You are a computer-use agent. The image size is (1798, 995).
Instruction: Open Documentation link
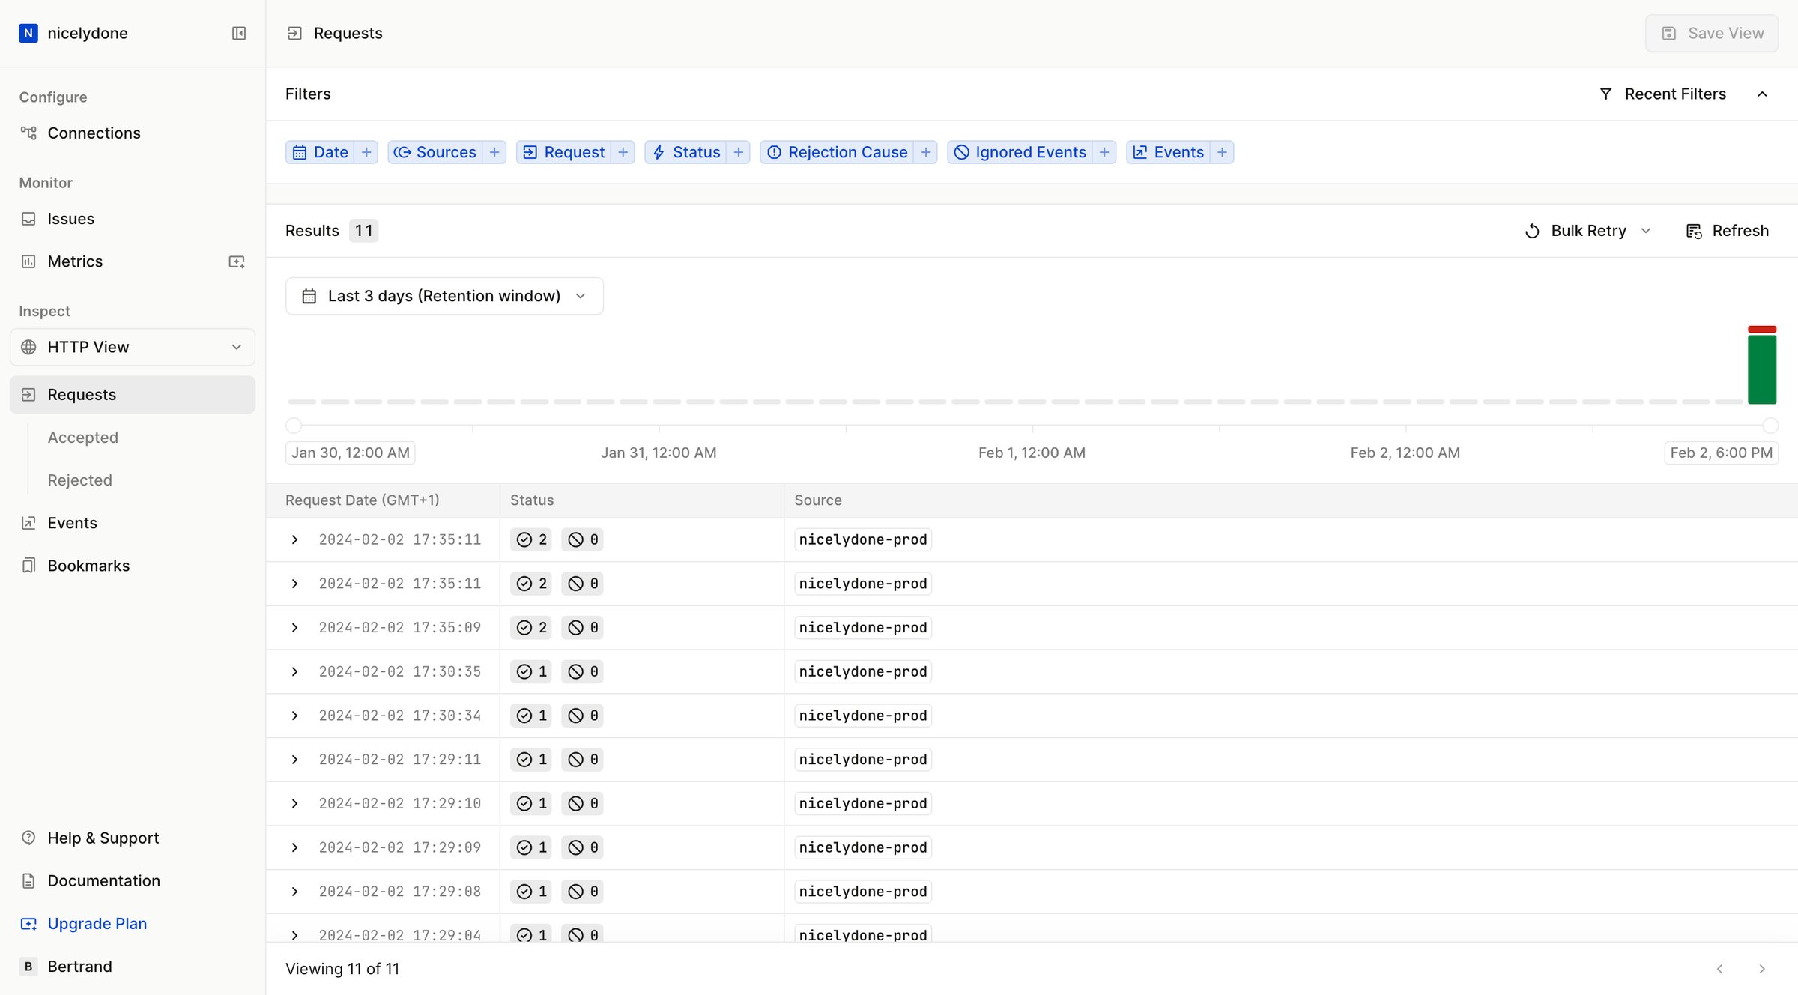tap(103, 880)
